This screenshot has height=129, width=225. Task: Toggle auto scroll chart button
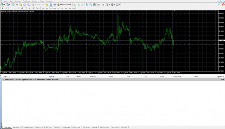99,5
